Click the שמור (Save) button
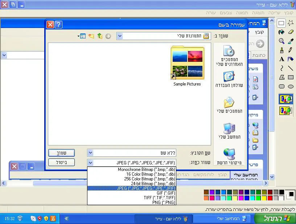The height and width of the screenshot is (224, 296). coord(61,153)
